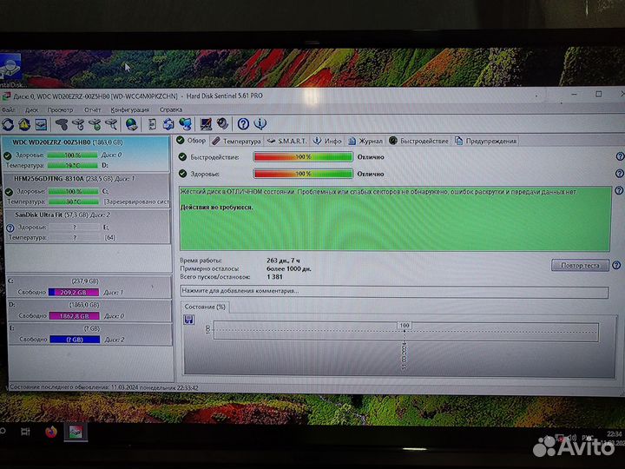Click the E: partition free space bar (? GB)

click(75, 340)
